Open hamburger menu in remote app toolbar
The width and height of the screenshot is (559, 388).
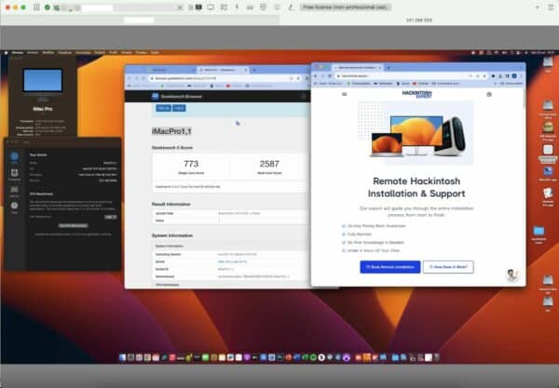point(551,7)
